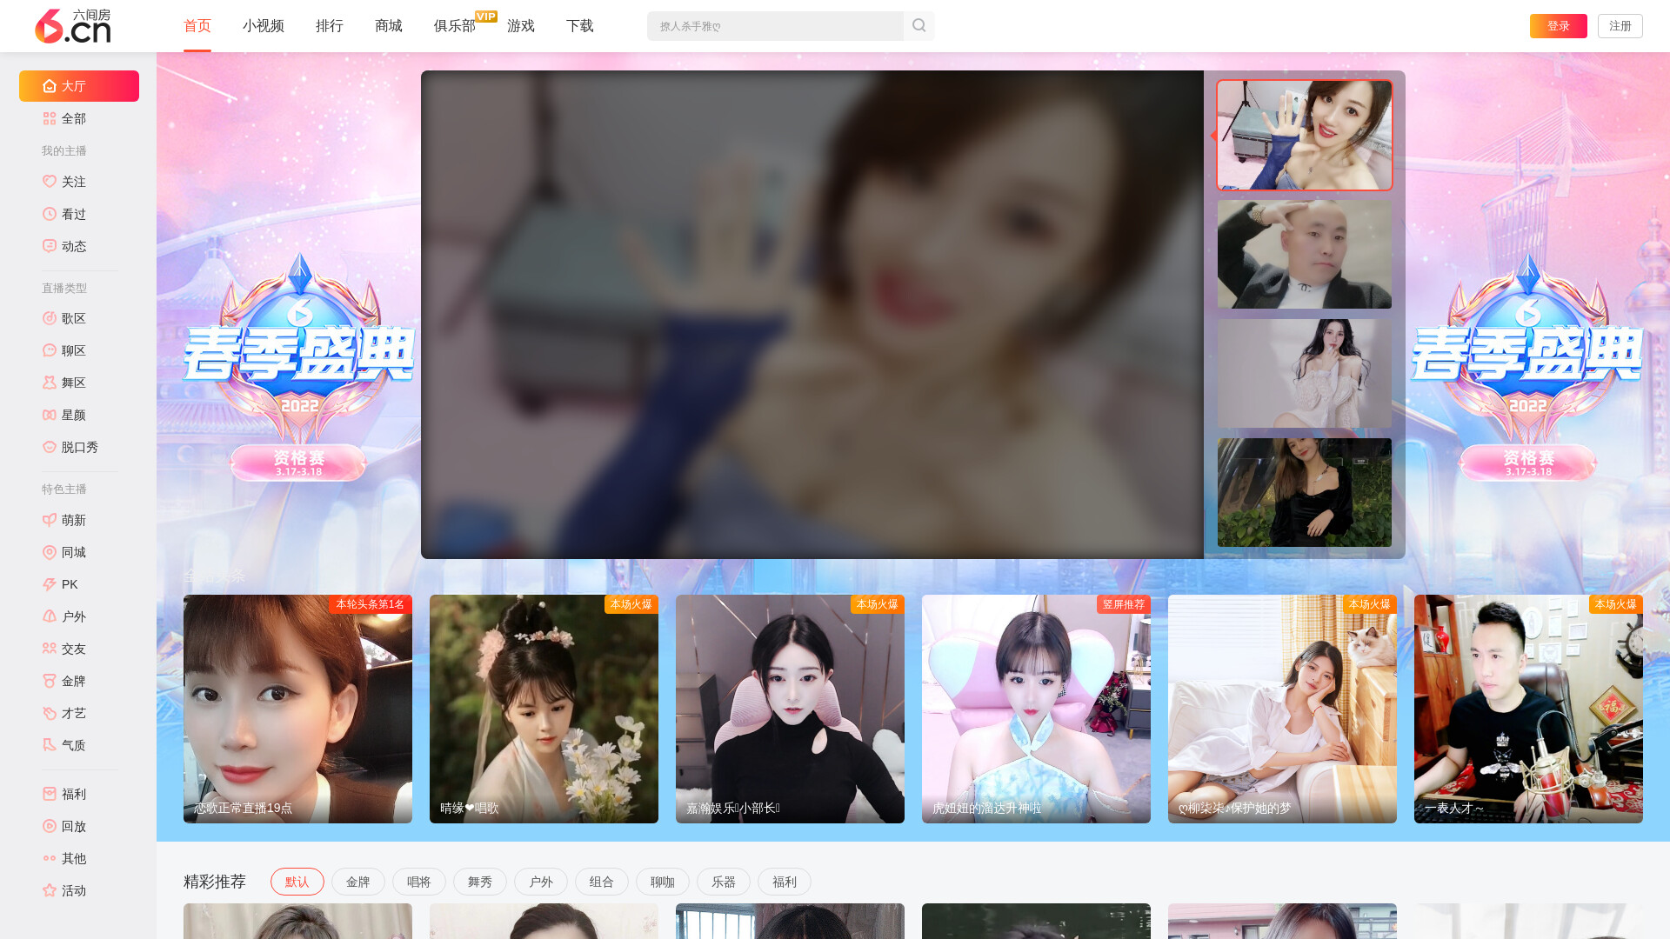
Task: Click the search magnifier icon
Action: coord(918,26)
